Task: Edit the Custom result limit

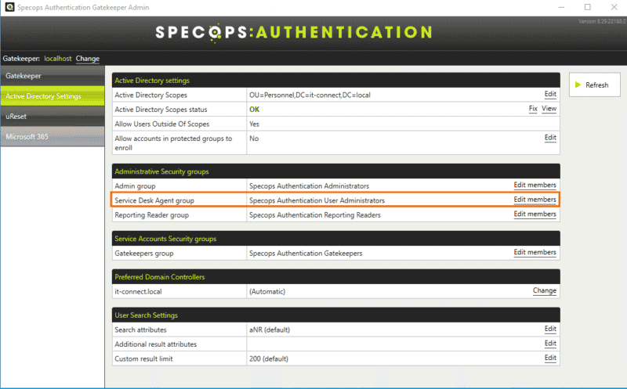Action: (550, 358)
